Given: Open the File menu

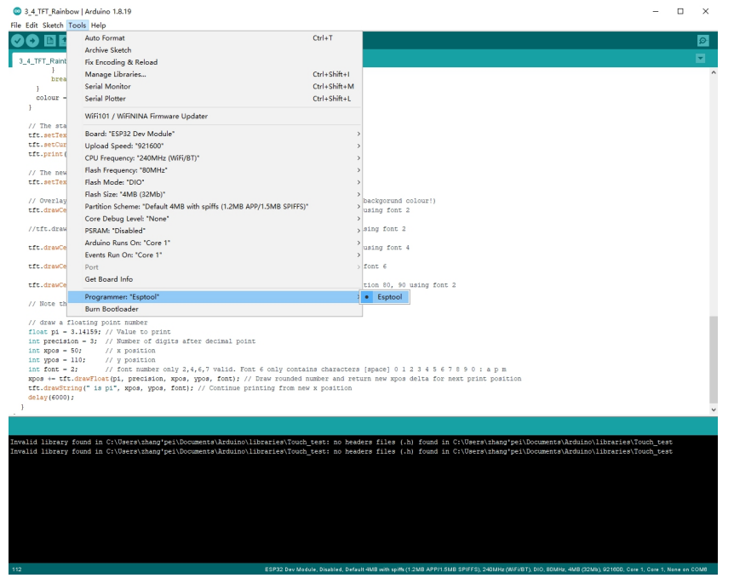Looking at the screenshot, I should pyautogui.click(x=15, y=26).
